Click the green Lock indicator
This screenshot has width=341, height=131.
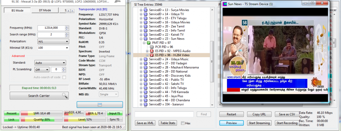pyautogui.click(x=12, y=119)
